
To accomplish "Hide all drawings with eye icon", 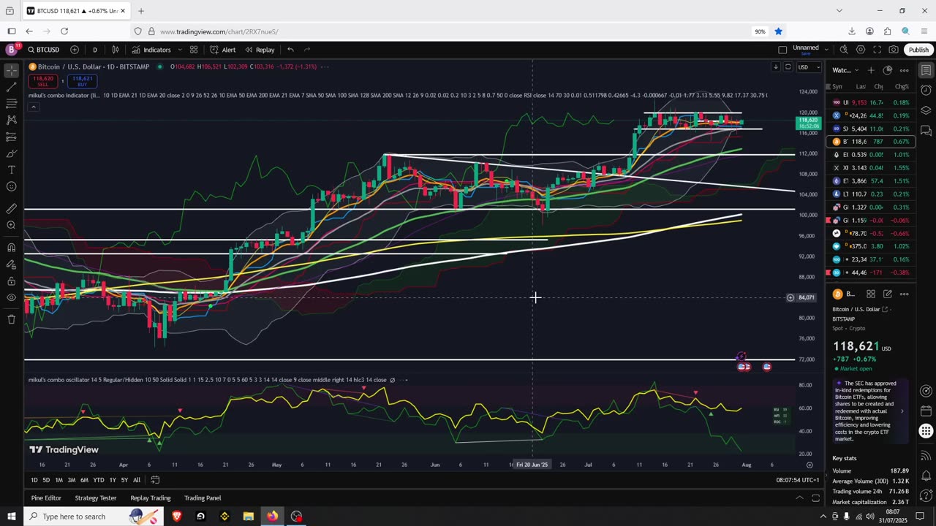I will [x=11, y=297].
